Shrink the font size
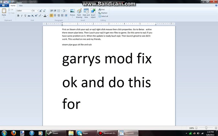Viewport: 218px width, 136px height. pos(44,11)
